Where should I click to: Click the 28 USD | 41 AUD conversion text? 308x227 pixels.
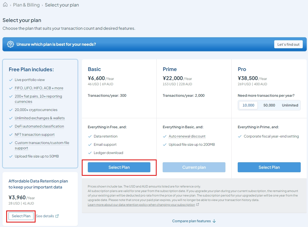pos(21,203)
